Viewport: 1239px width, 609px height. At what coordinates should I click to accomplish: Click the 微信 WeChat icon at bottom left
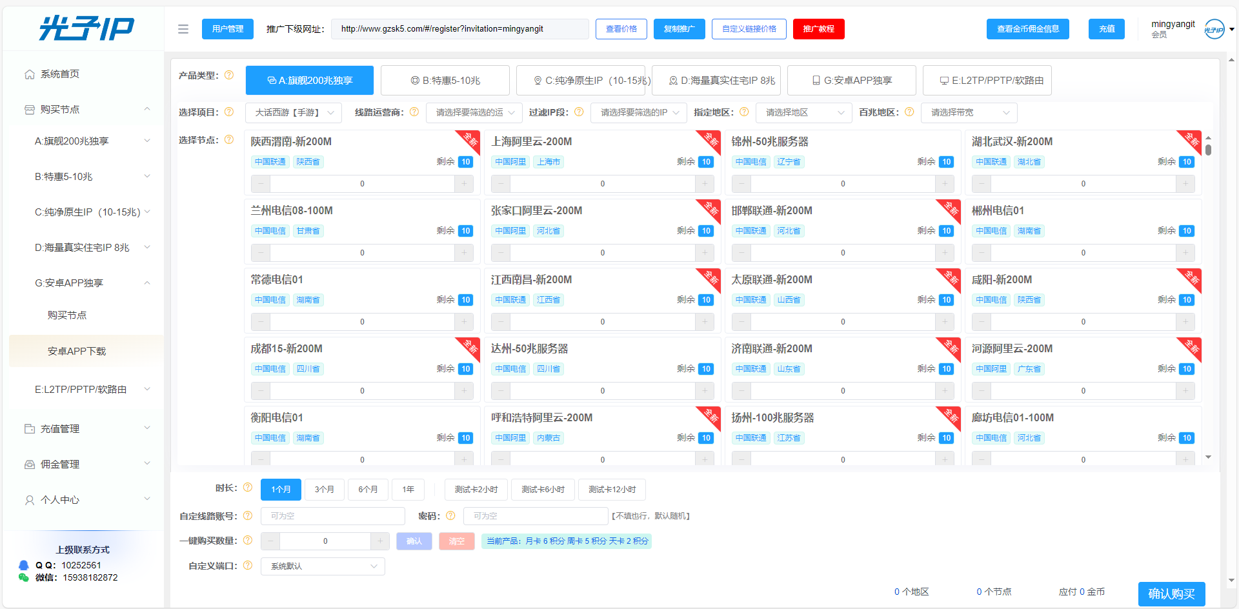point(24,577)
